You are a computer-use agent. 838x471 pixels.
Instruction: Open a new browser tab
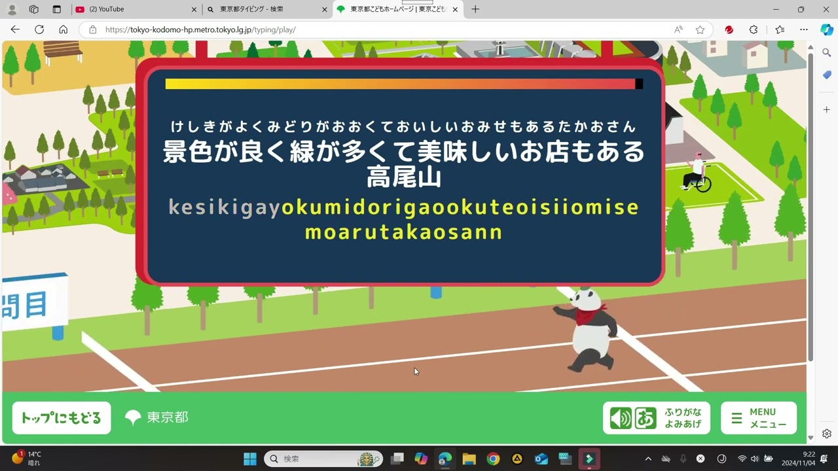475,9
